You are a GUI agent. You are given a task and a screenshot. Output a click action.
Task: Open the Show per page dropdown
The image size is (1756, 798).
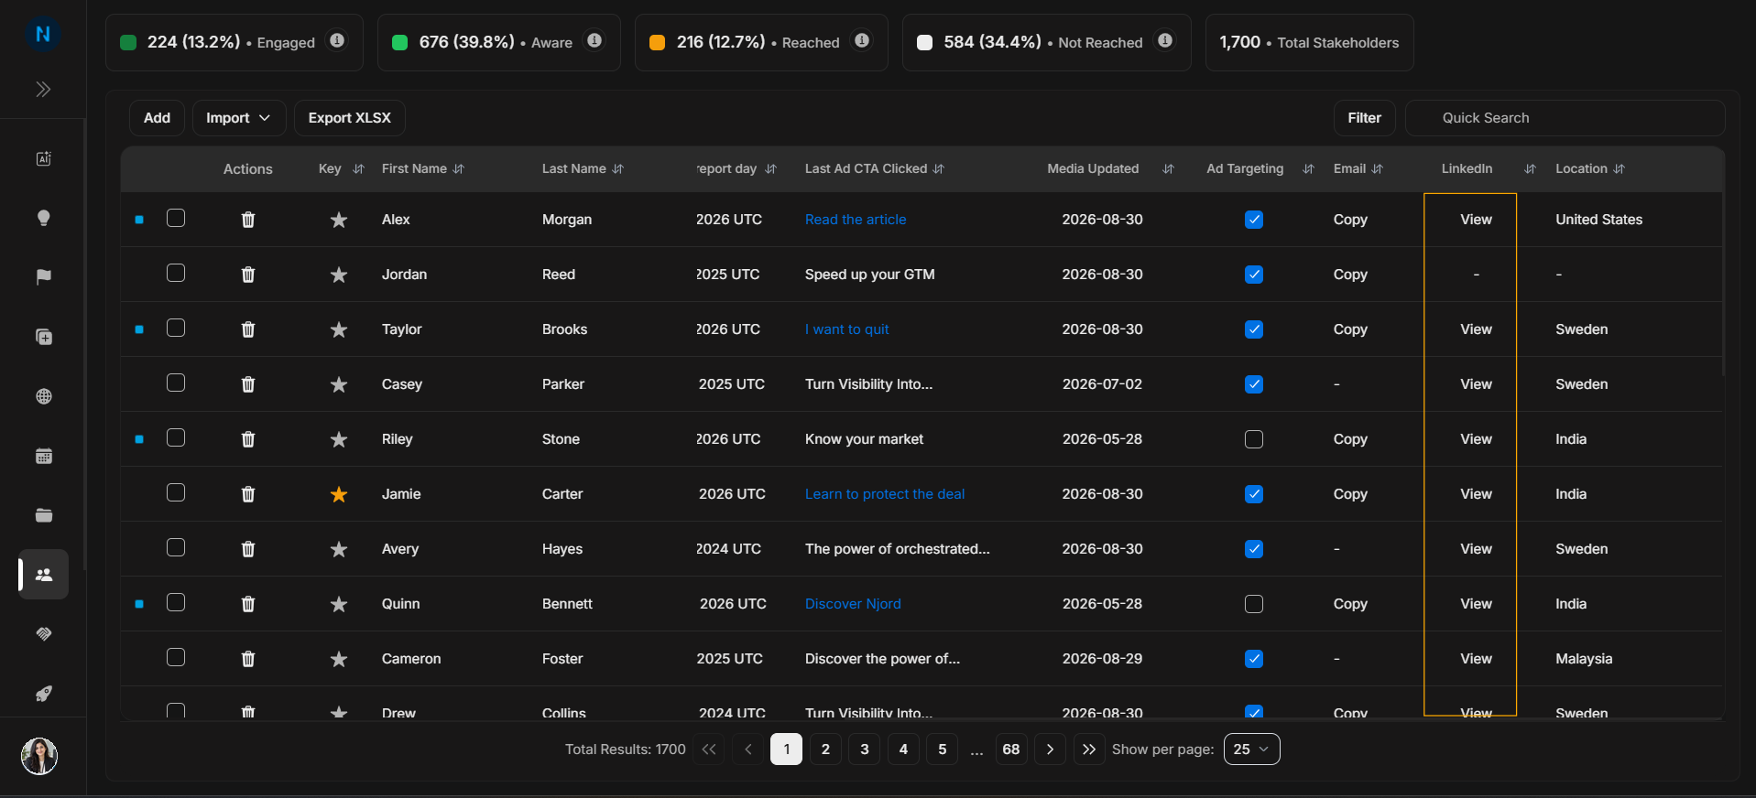(x=1251, y=749)
